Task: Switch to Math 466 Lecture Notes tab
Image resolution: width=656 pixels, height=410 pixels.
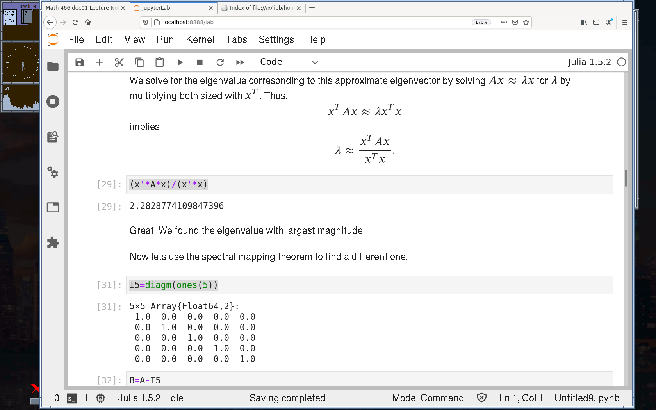Action: [82, 8]
